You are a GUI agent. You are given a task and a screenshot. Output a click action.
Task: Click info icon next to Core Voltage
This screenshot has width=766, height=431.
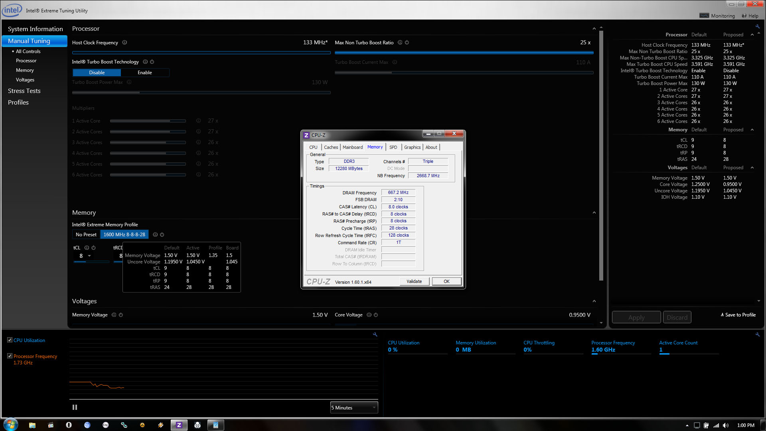tap(369, 315)
